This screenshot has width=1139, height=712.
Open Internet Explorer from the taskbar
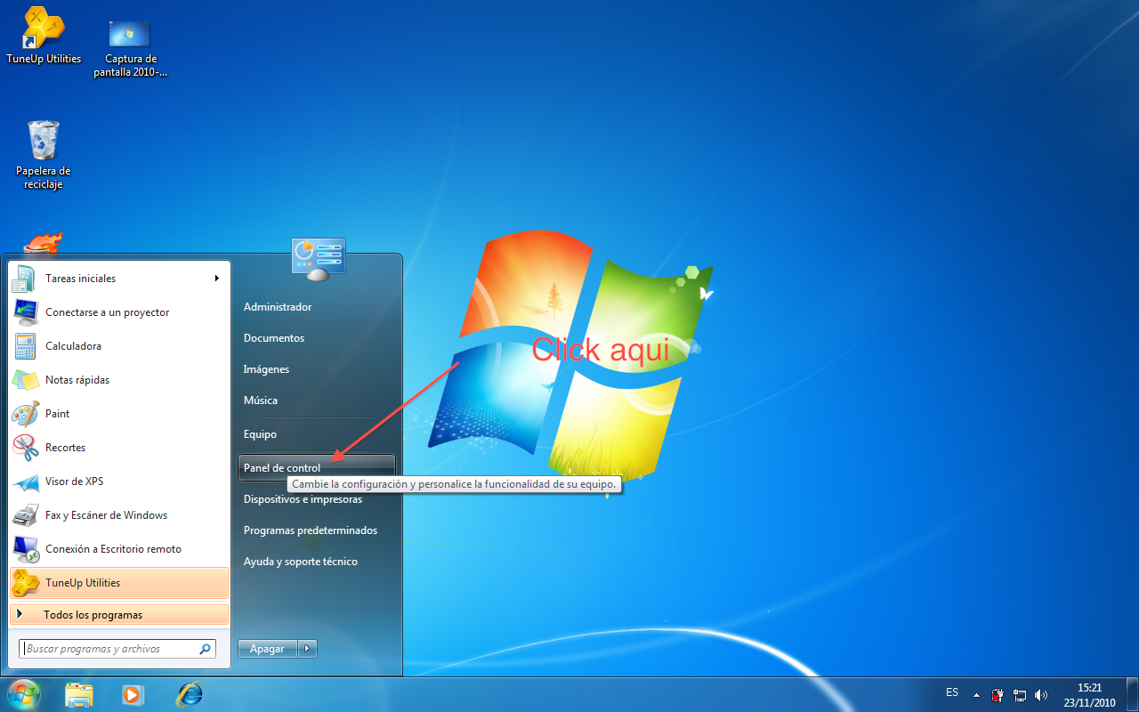(190, 694)
